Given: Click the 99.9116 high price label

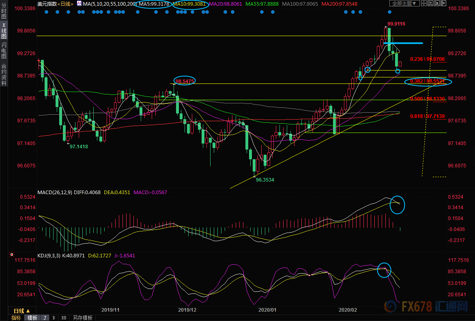Looking at the screenshot, I should click(x=396, y=24).
